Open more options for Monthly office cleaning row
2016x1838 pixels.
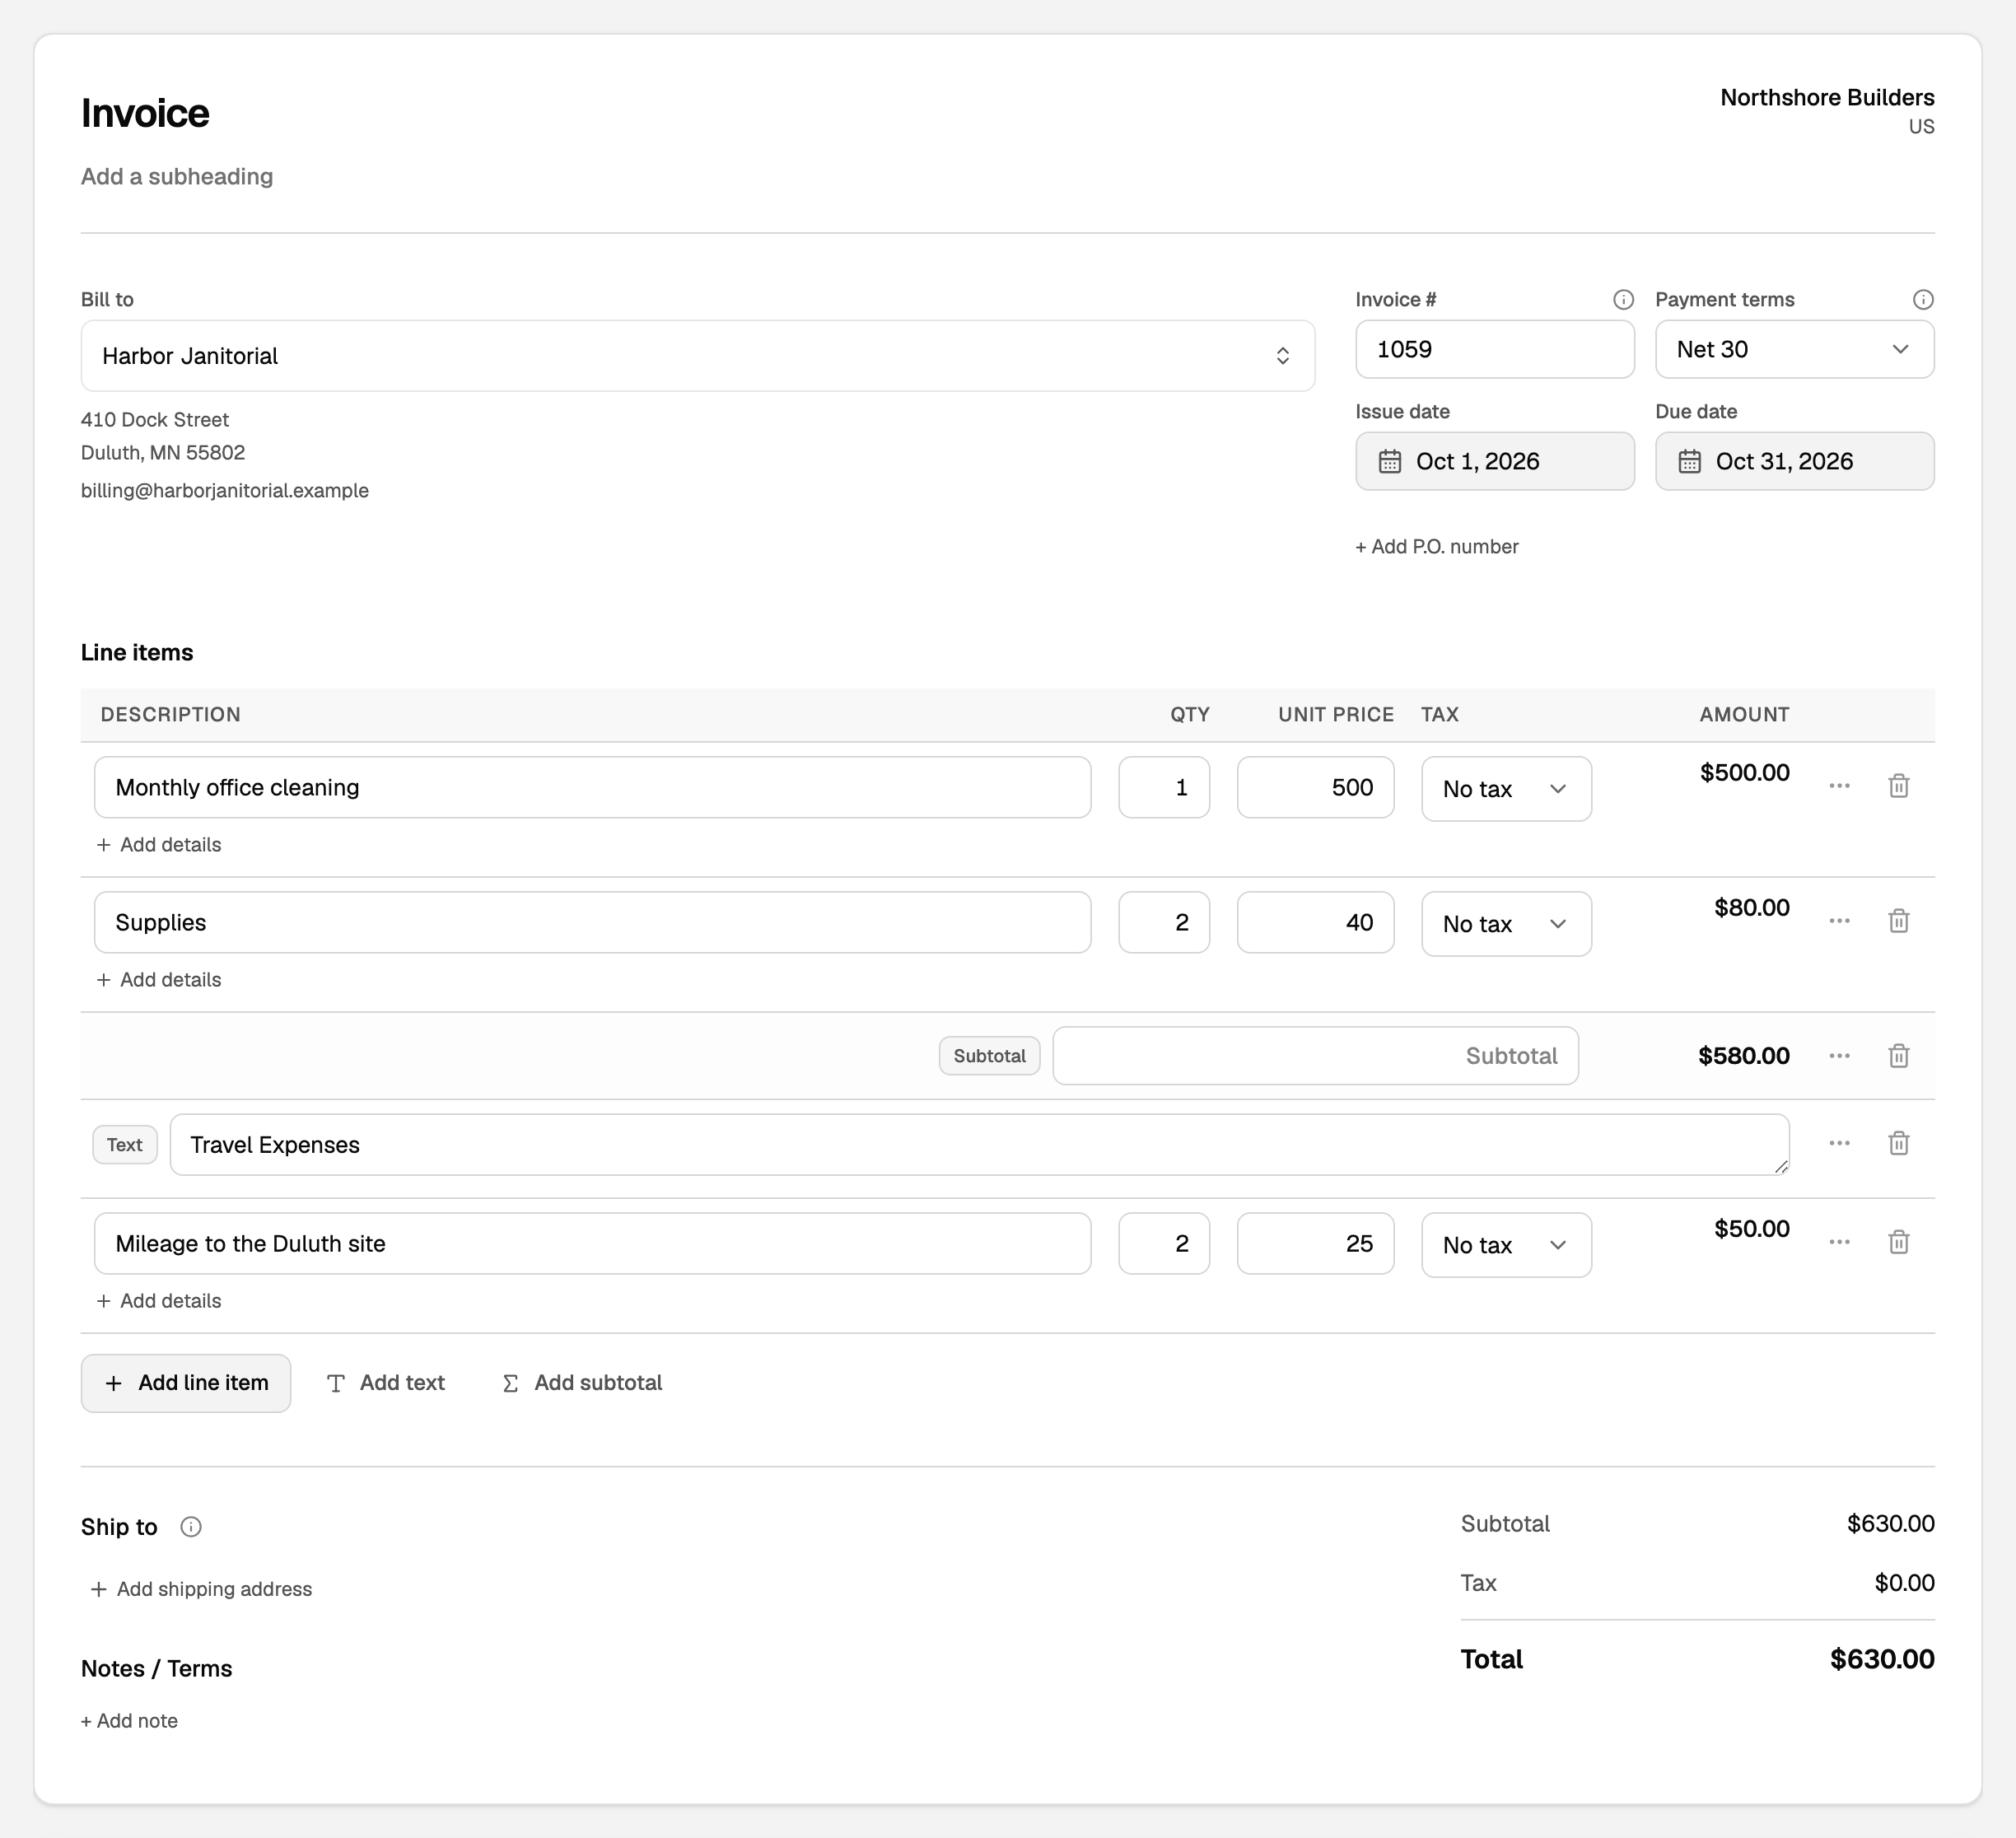pyautogui.click(x=1839, y=786)
